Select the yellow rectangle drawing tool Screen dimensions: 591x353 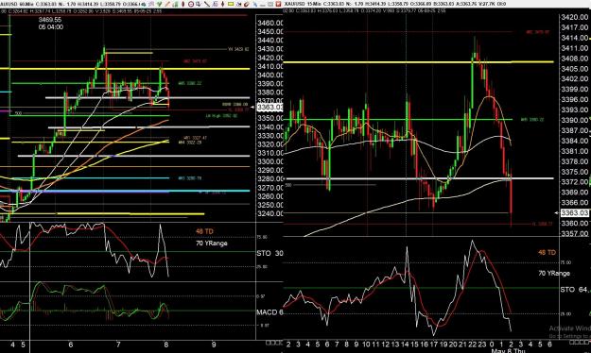[231, 4]
